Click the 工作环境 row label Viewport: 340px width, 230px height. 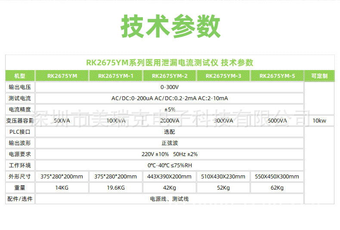[x=20, y=166]
